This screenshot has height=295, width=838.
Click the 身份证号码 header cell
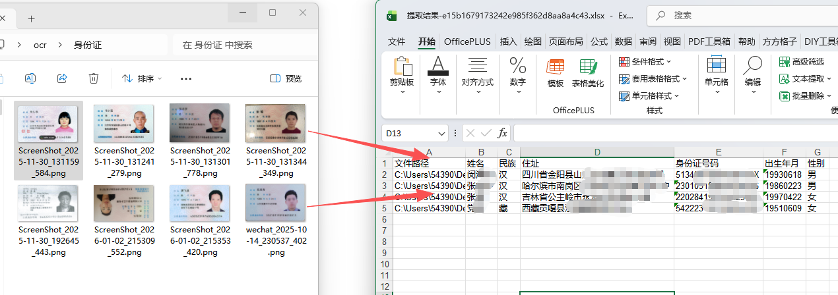(x=719, y=163)
